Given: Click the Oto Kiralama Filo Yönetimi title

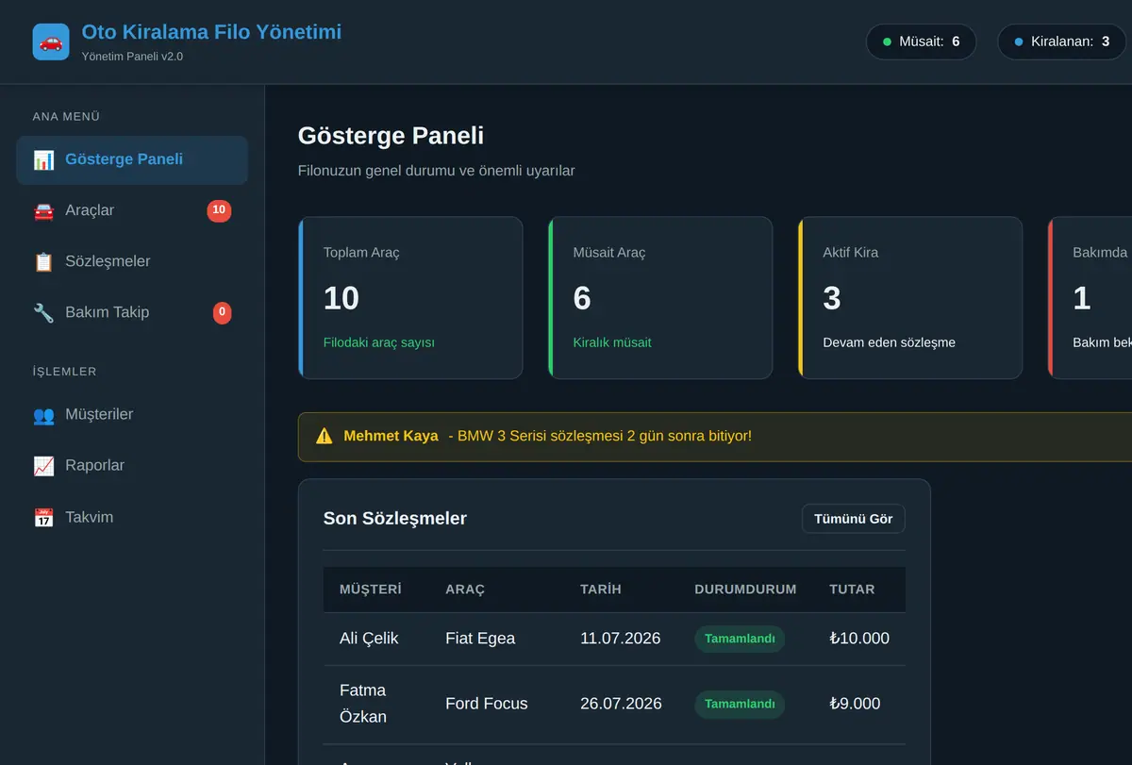Looking at the screenshot, I should pyautogui.click(x=211, y=32).
